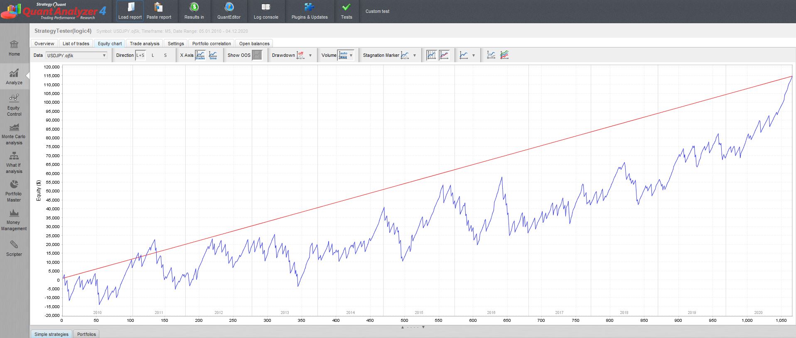Click the Custom test button
Image resolution: width=796 pixels, height=338 pixels.
(377, 11)
